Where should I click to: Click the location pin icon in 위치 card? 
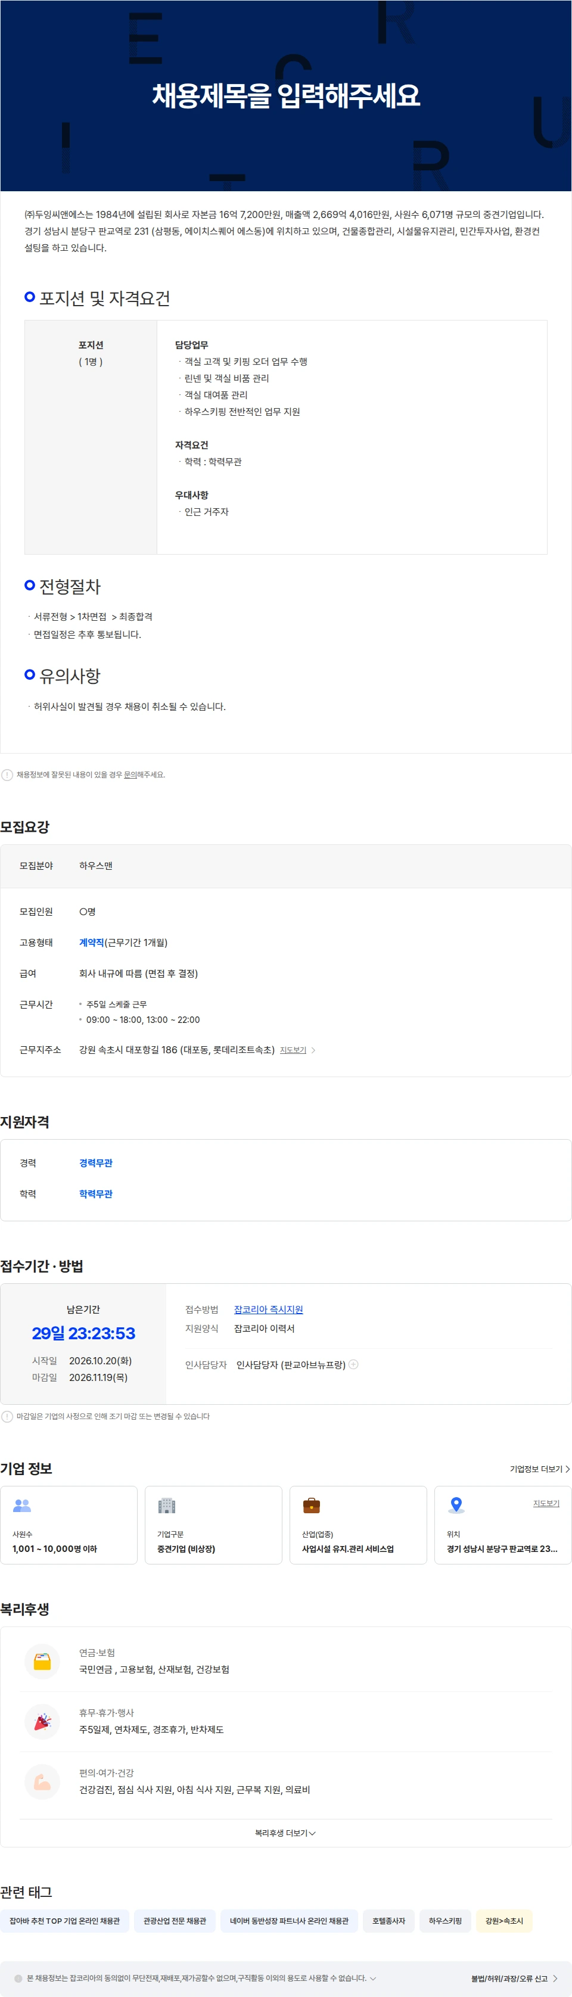tap(456, 1505)
